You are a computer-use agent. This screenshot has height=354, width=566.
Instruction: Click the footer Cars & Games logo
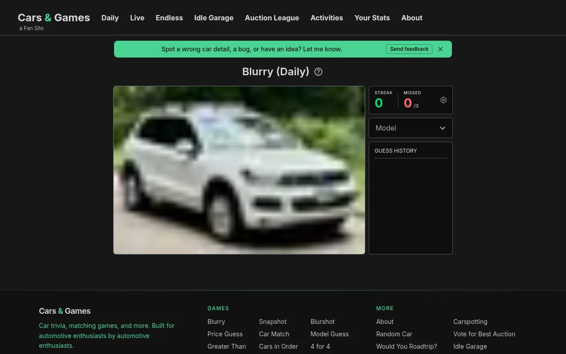65,311
